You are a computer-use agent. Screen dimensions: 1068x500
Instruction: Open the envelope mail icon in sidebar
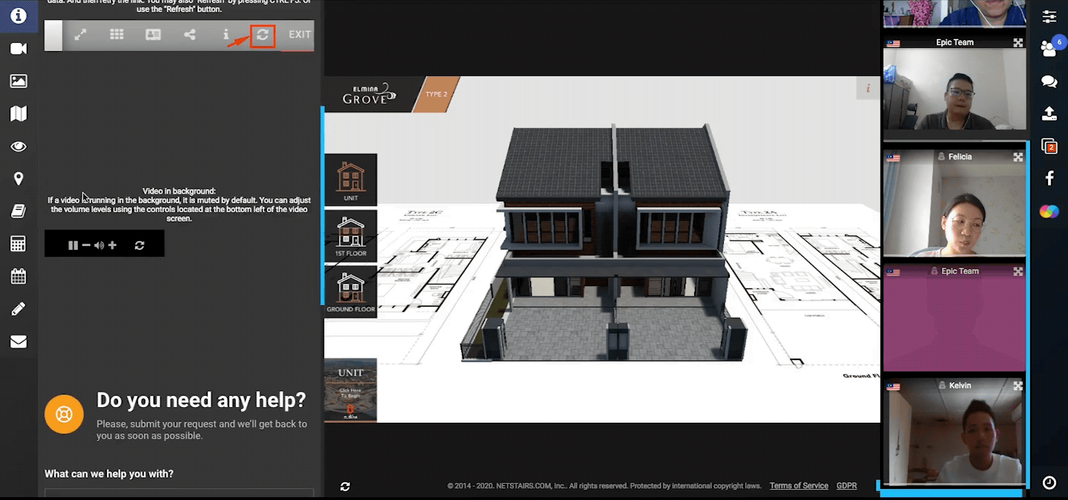click(x=18, y=342)
